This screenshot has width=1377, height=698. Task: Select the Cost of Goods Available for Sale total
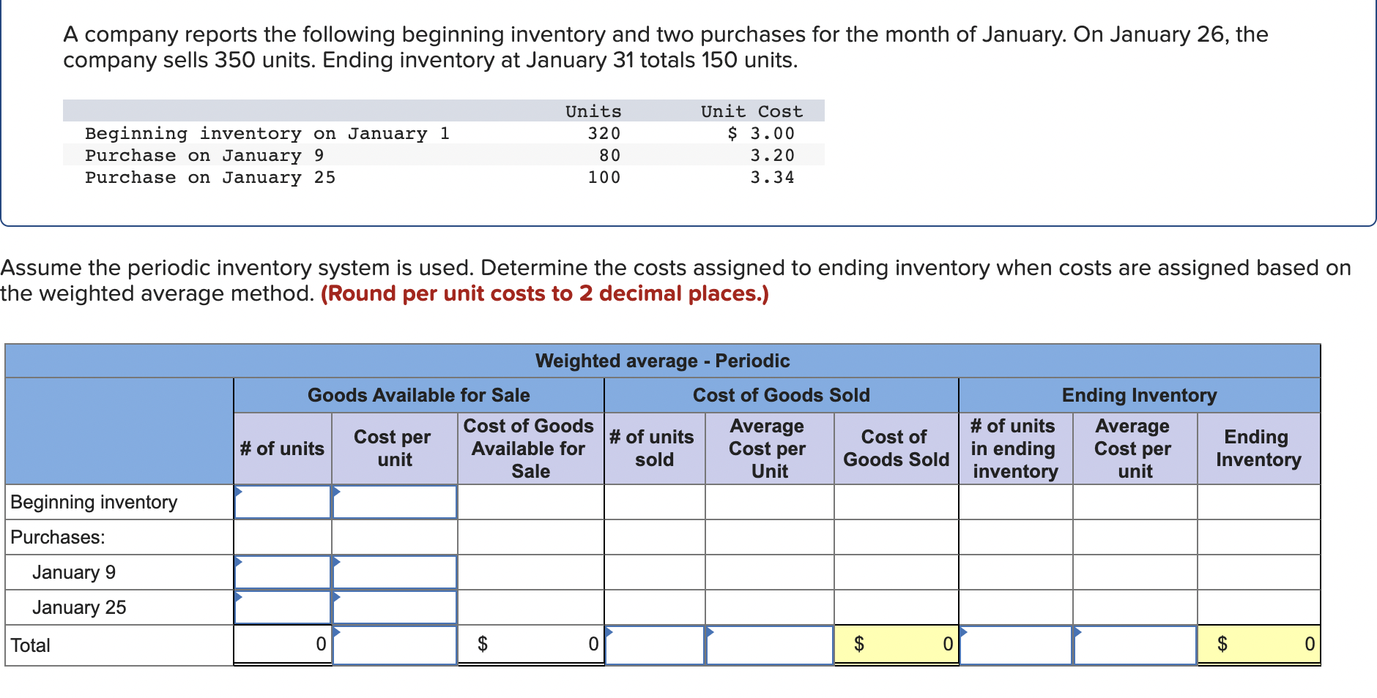click(530, 644)
